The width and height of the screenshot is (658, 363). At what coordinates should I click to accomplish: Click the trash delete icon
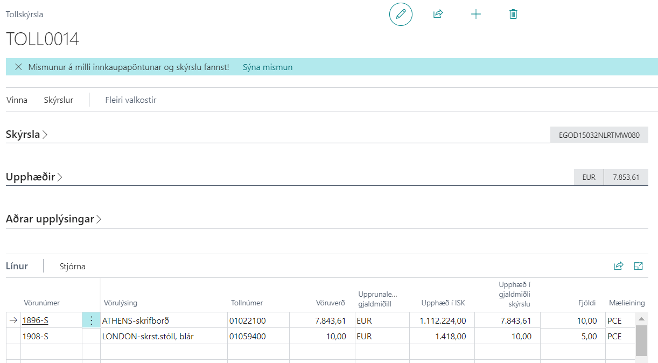[513, 15]
